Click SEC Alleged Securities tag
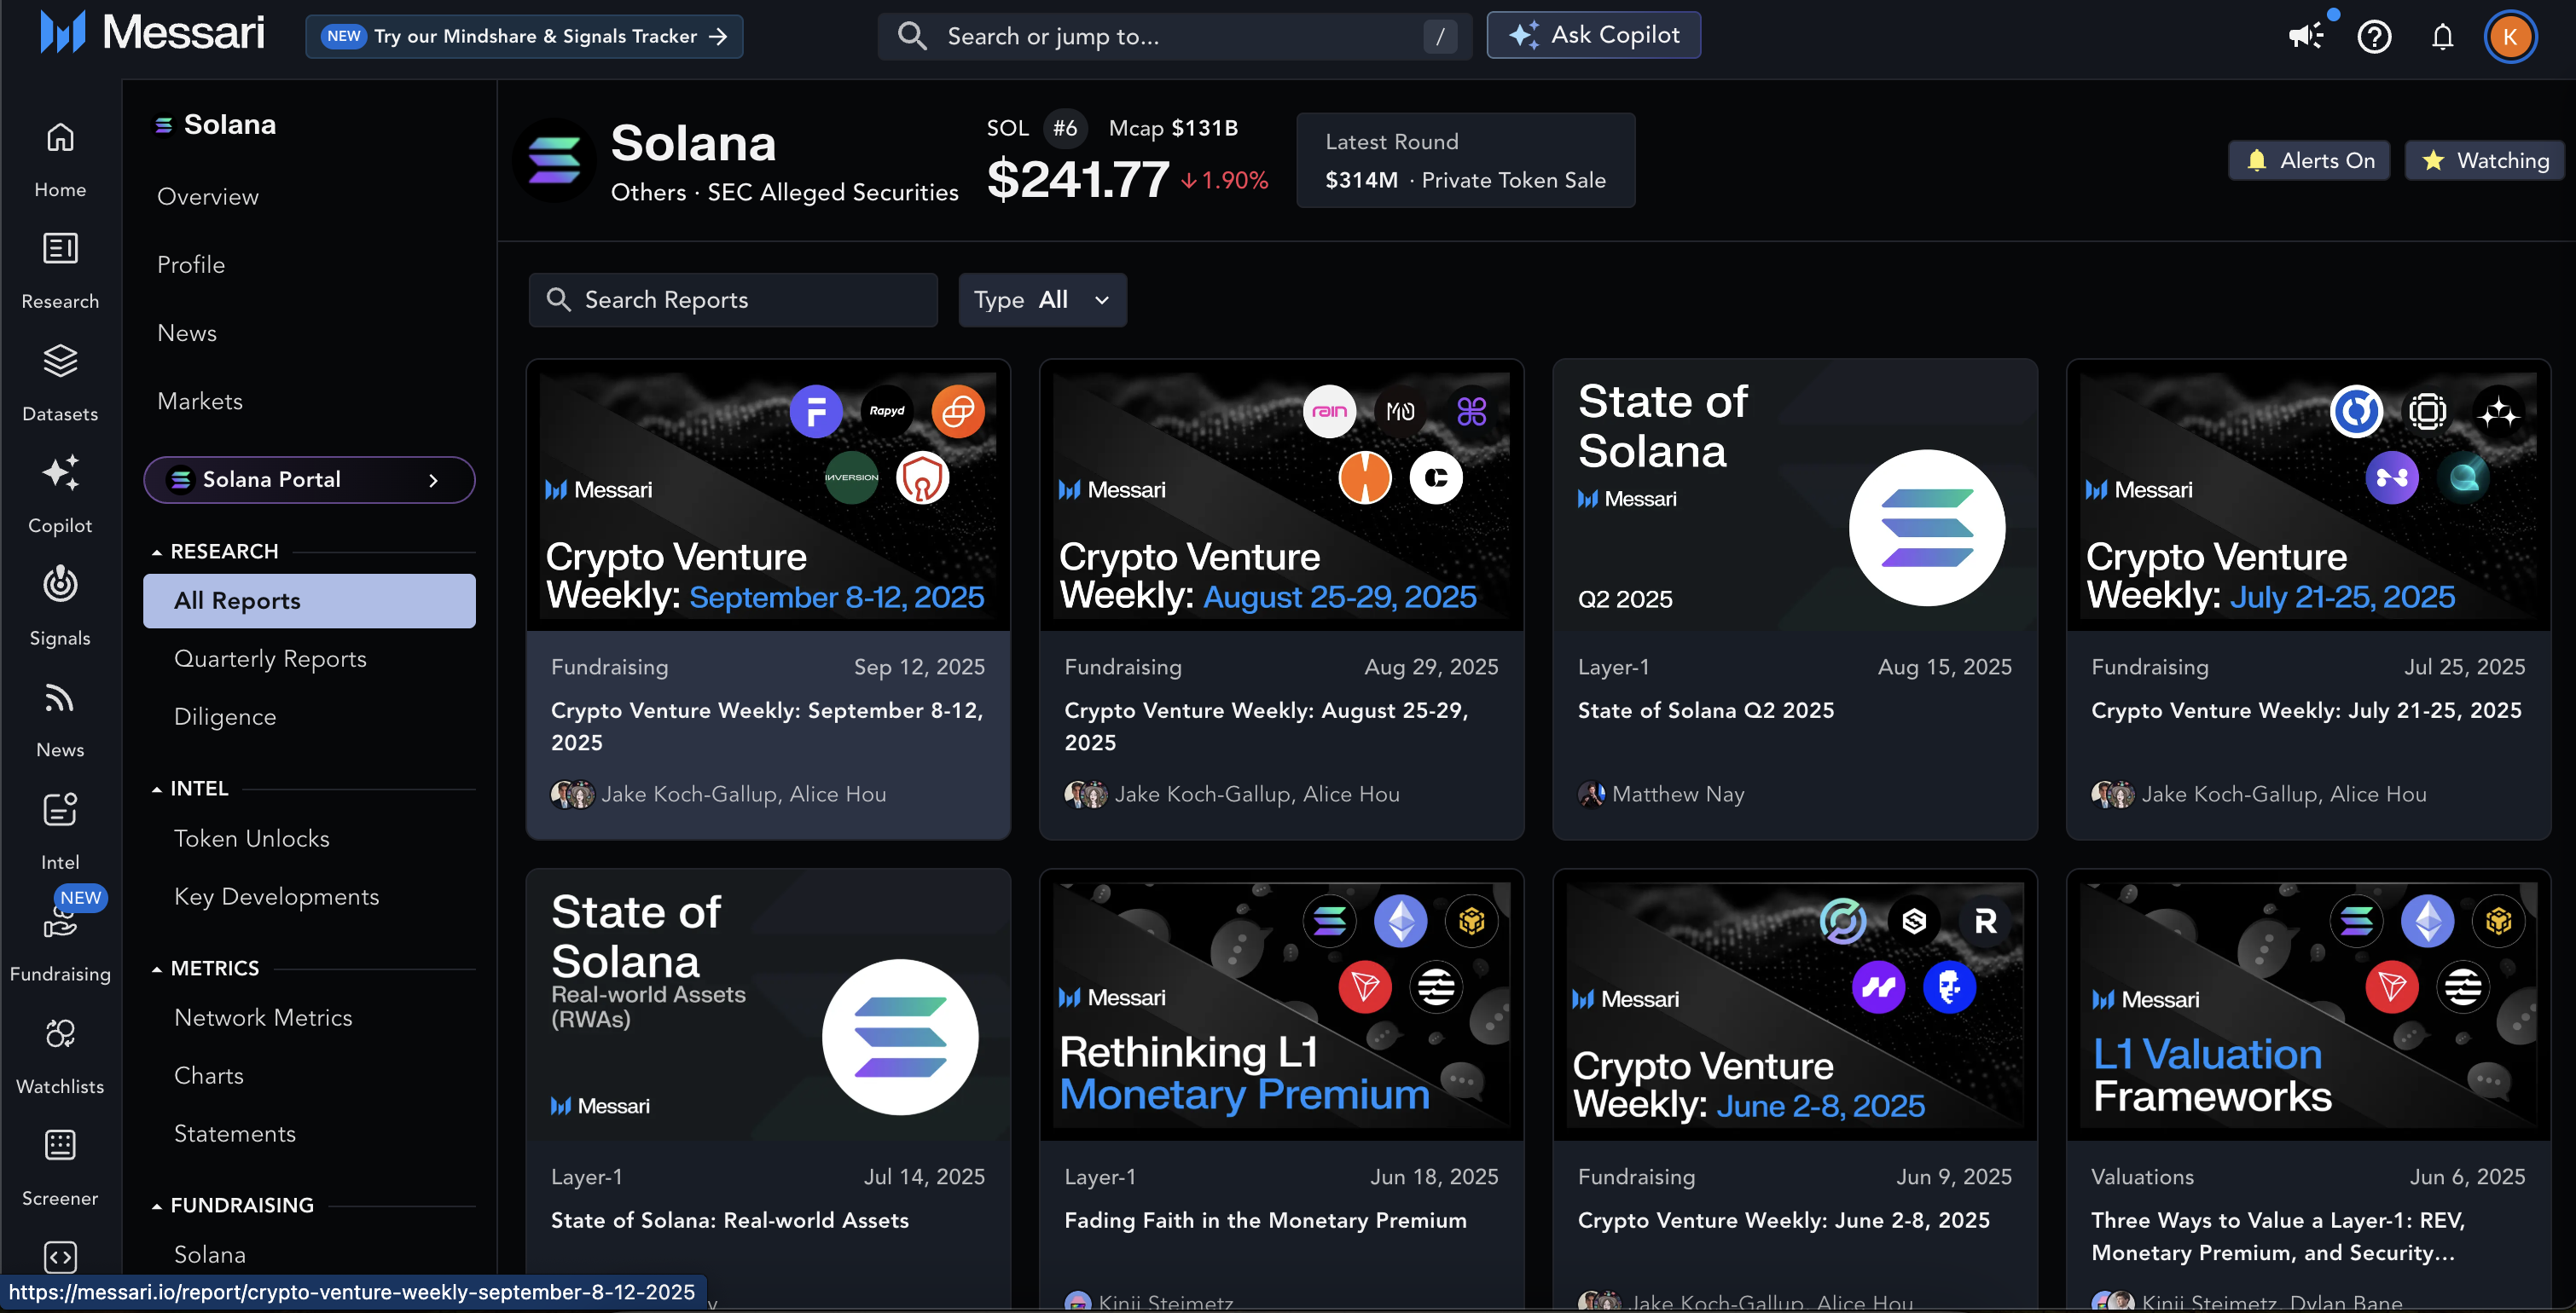 tap(833, 192)
